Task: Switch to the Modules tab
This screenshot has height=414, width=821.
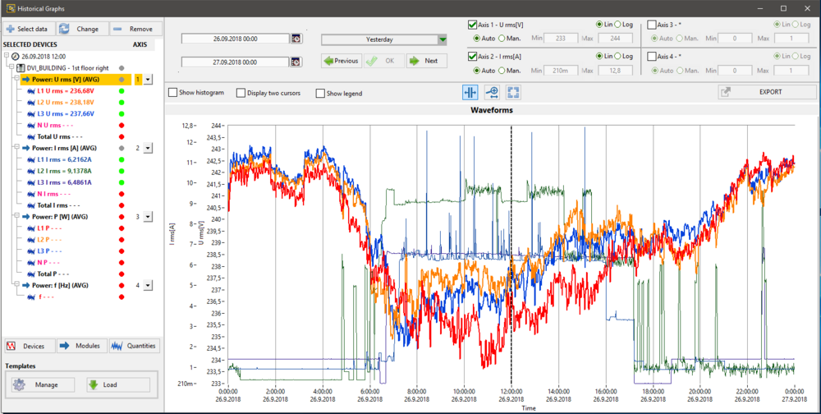Action: point(81,346)
